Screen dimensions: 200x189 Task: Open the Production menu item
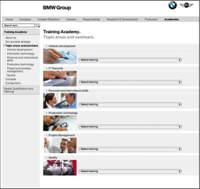pos(151,19)
